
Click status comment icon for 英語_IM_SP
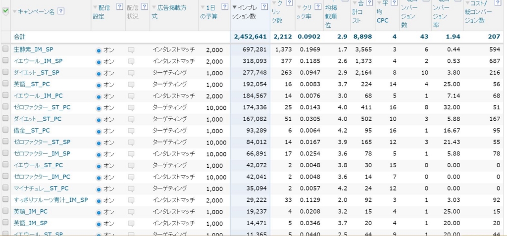pyautogui.click(x=131, y=224)
